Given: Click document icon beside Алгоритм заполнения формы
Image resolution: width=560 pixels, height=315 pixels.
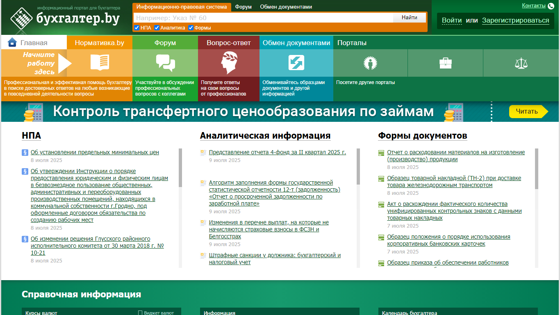Looking at the screenshot, I should pos(203,183).
